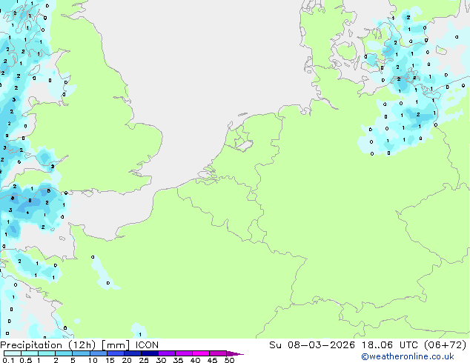This screenshot has height=363, width=470.
Task: Click the legend tick label 20
Action: tap(127, 360)
